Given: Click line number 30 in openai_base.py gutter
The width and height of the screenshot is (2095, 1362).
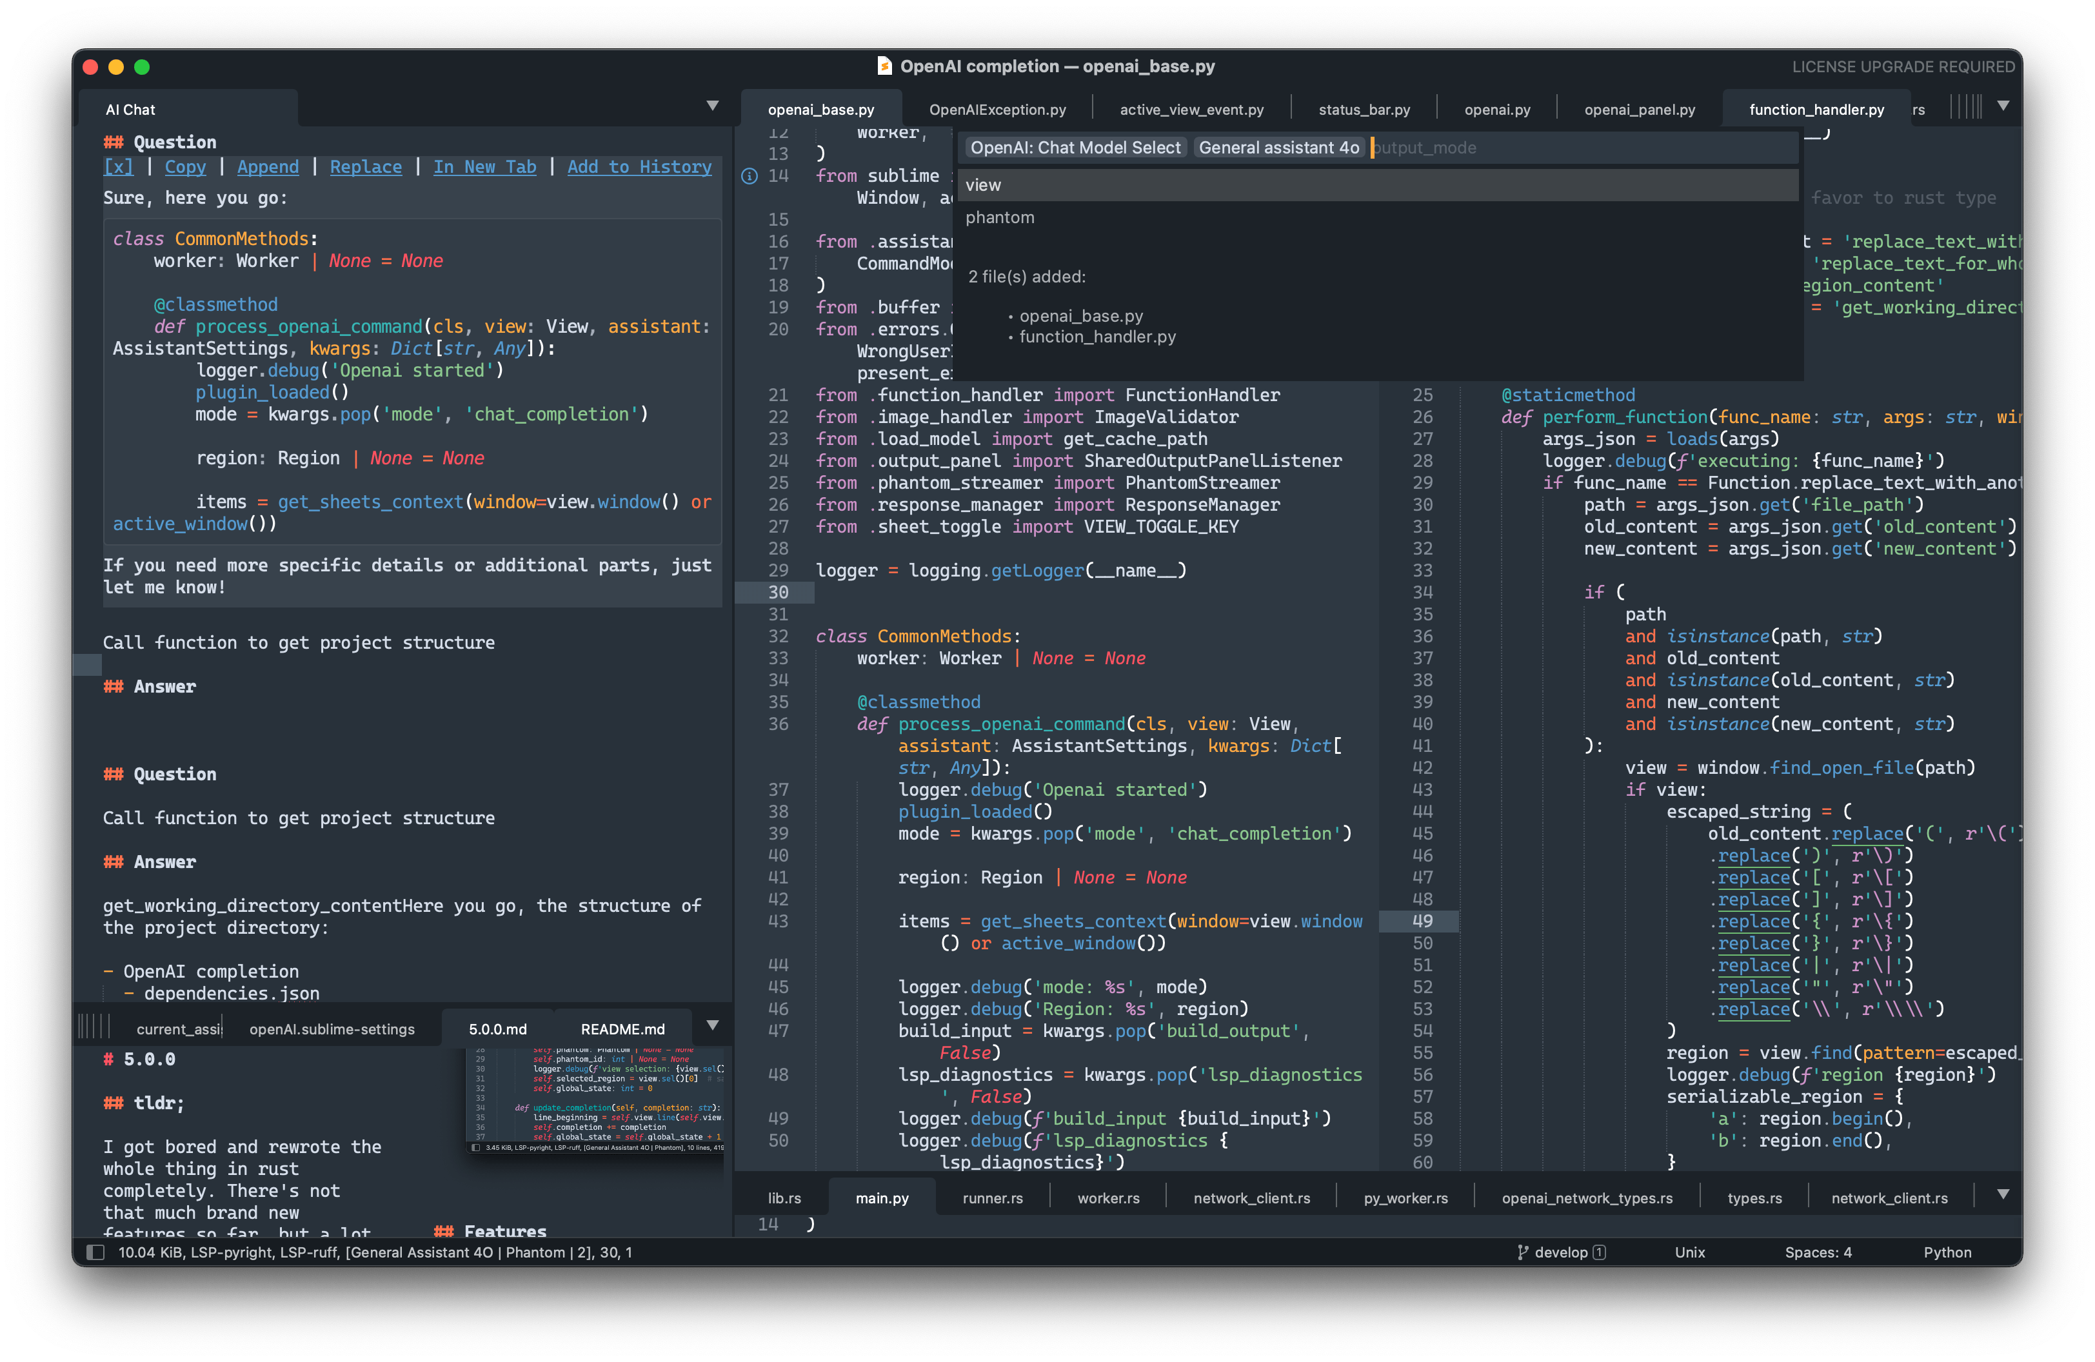Looking at the screenshot, I should coord(778,592).
